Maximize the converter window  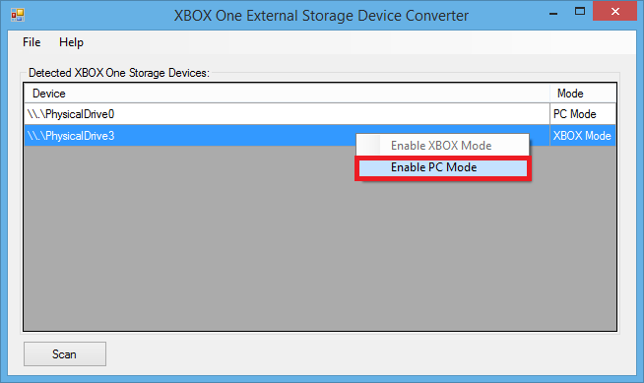tap(580, 12)
